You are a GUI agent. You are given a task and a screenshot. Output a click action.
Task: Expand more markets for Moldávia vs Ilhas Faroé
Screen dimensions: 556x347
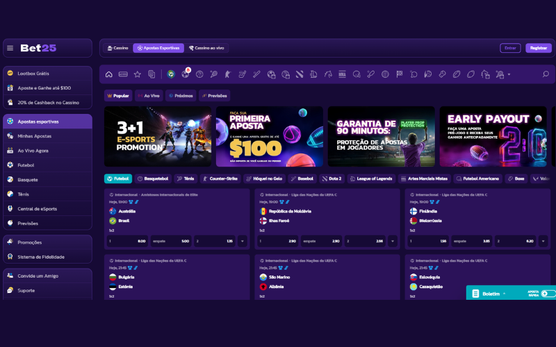393,242
